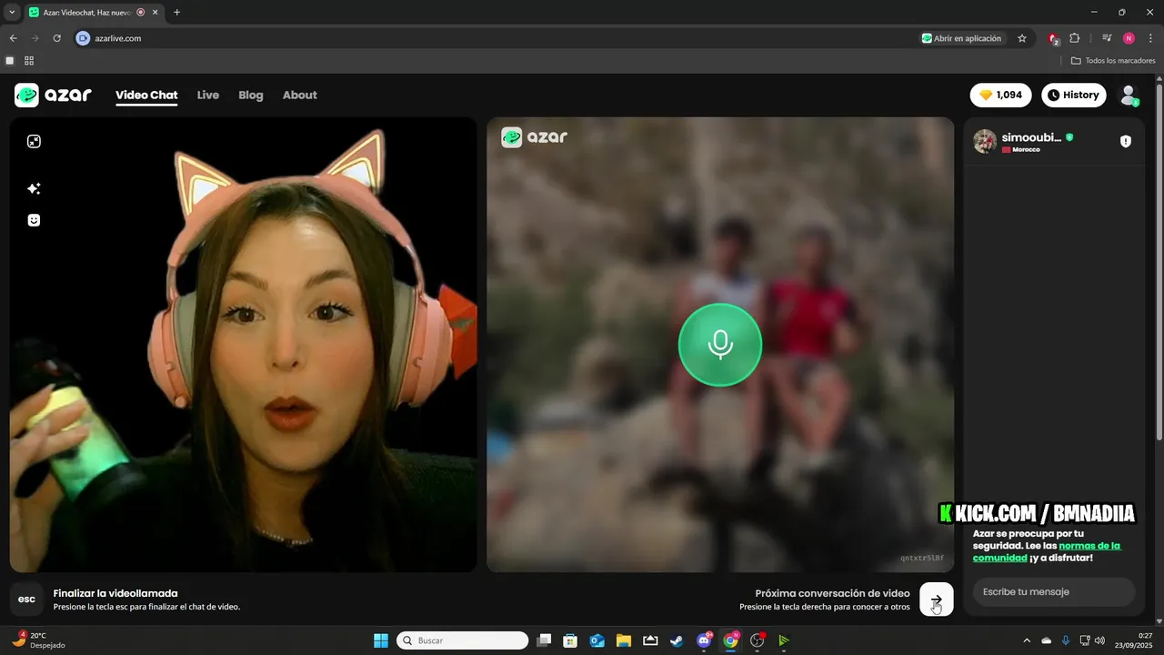Open Task View on taskbar
Viewport: 1164px width, 655px height.
click(544, 640)
